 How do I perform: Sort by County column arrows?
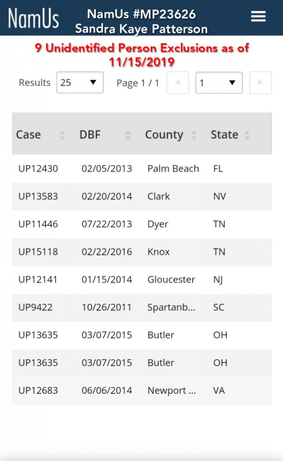tap(194, 135)
